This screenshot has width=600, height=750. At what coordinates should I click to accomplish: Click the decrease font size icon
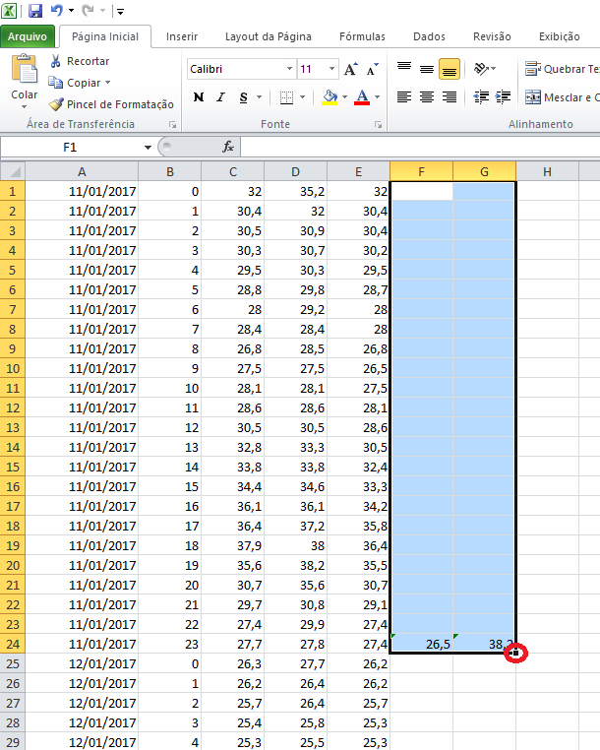372,70
